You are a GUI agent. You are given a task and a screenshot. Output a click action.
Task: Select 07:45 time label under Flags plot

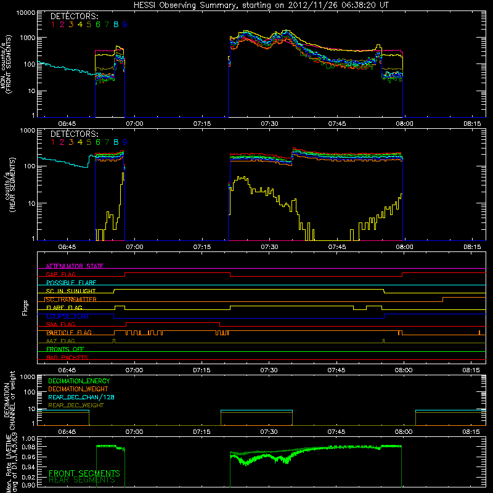click(x=336, y=370)
